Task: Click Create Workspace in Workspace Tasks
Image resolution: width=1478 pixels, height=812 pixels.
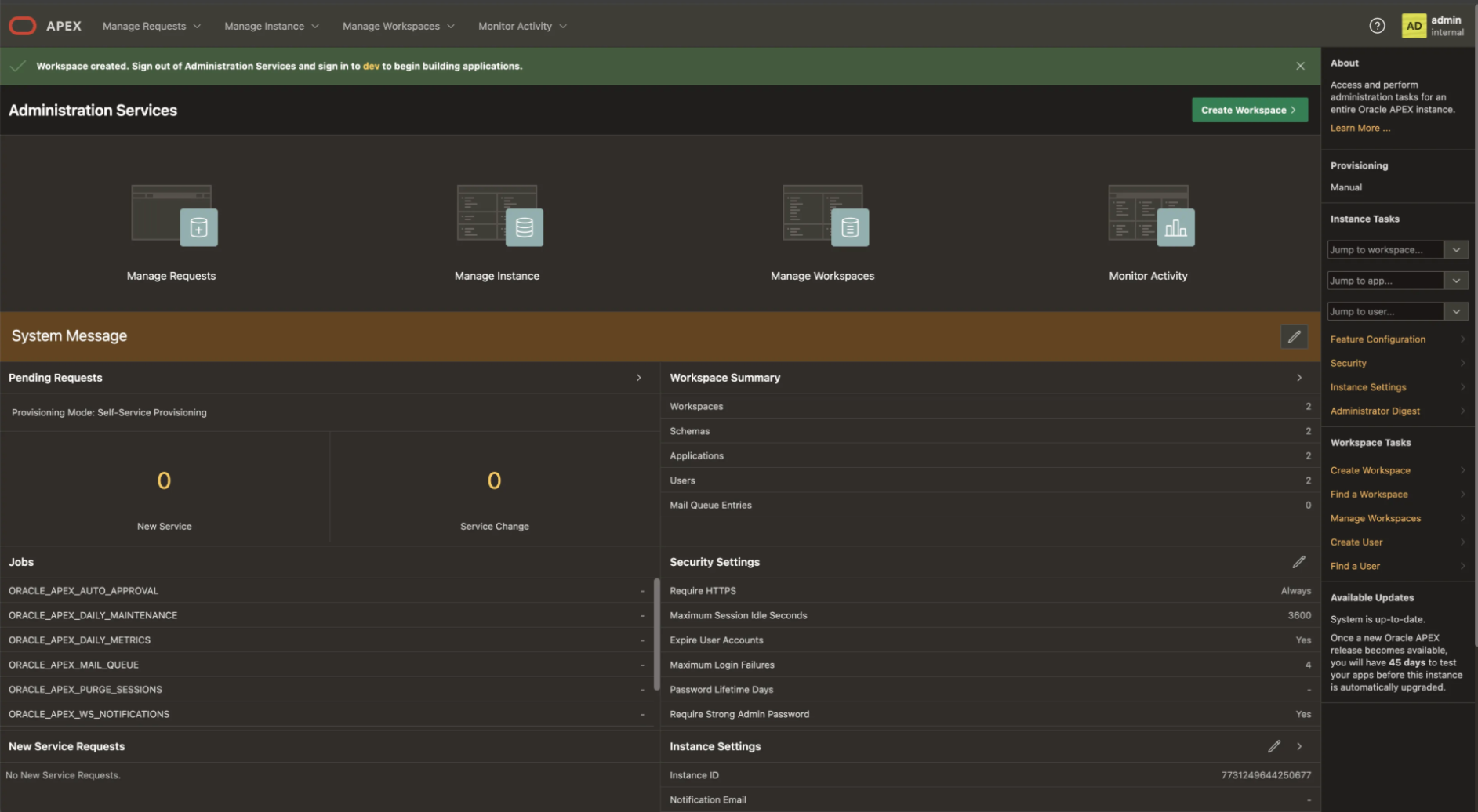Action: click(1370, 470)
